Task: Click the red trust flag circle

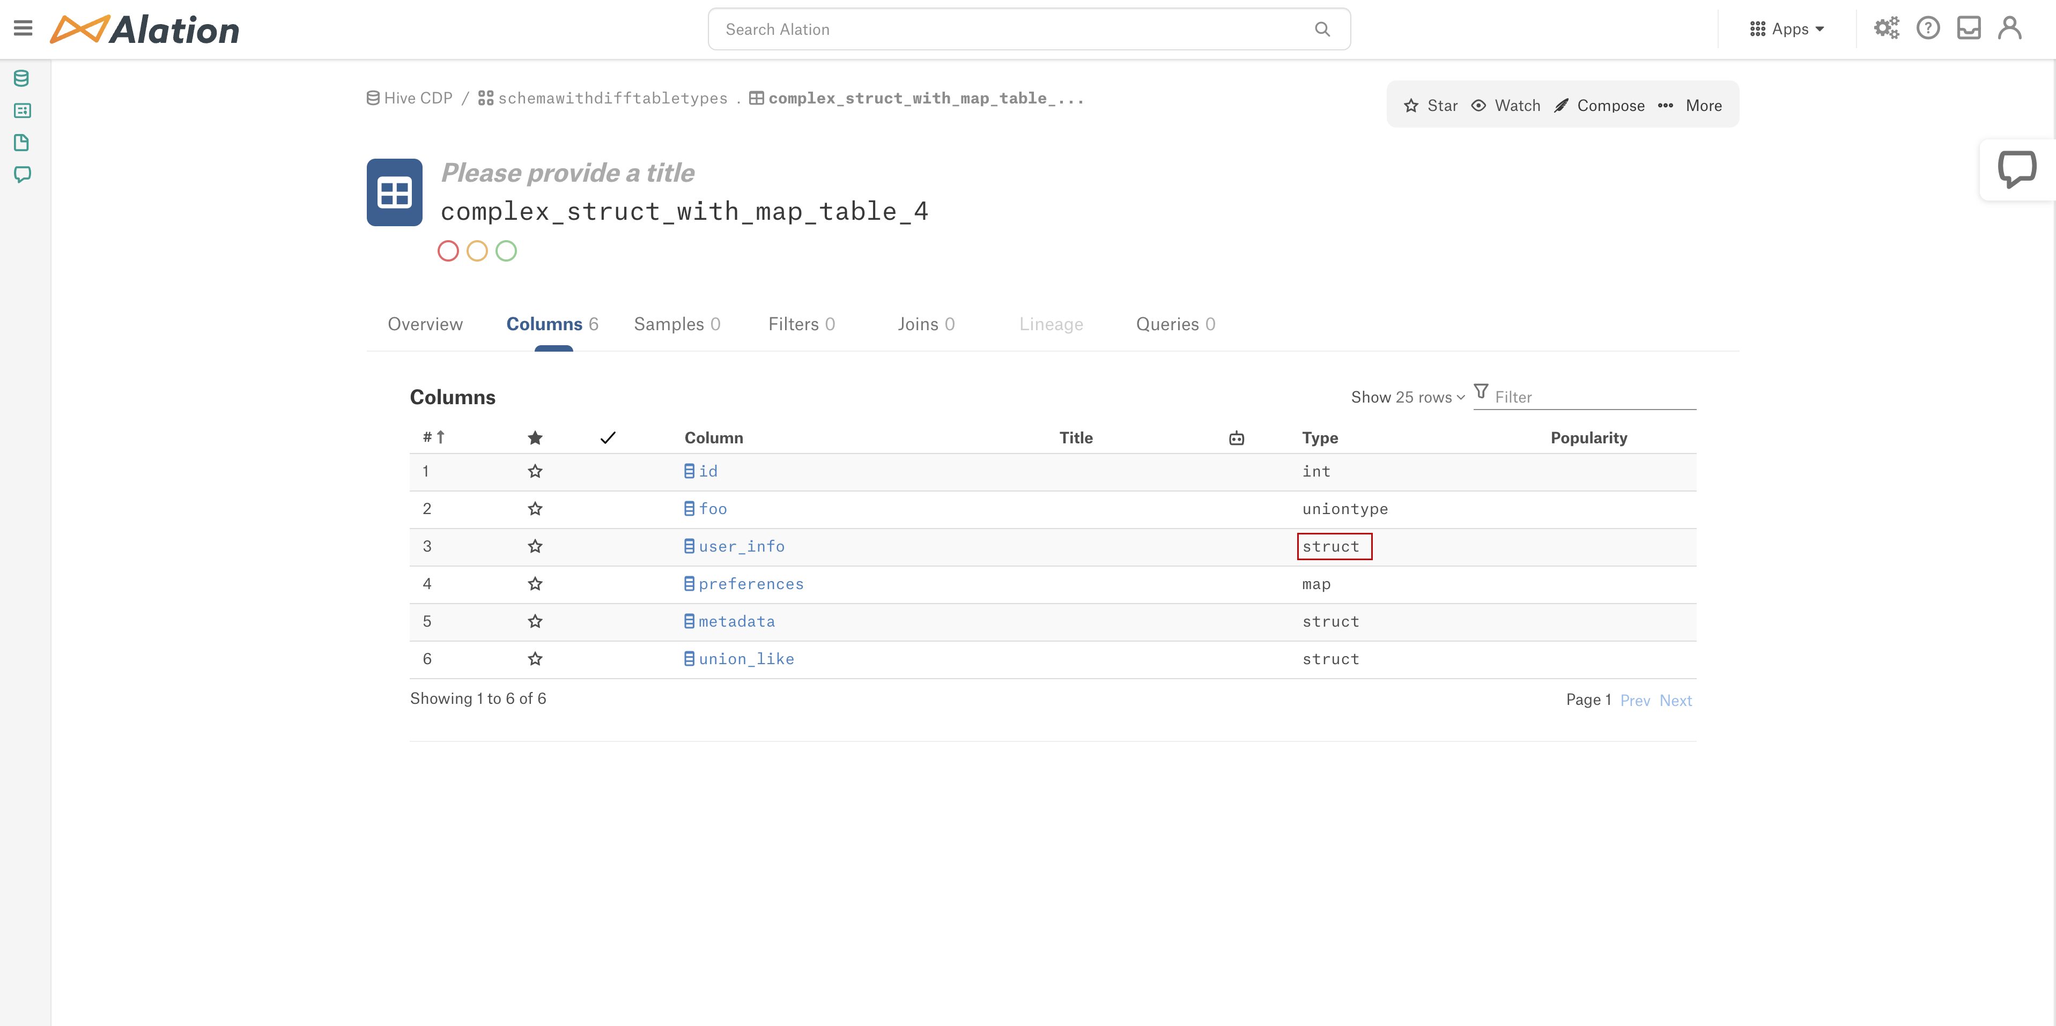Action: [x=448, y=250]
